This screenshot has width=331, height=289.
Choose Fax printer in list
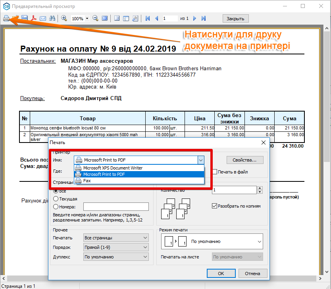[139, 181]
